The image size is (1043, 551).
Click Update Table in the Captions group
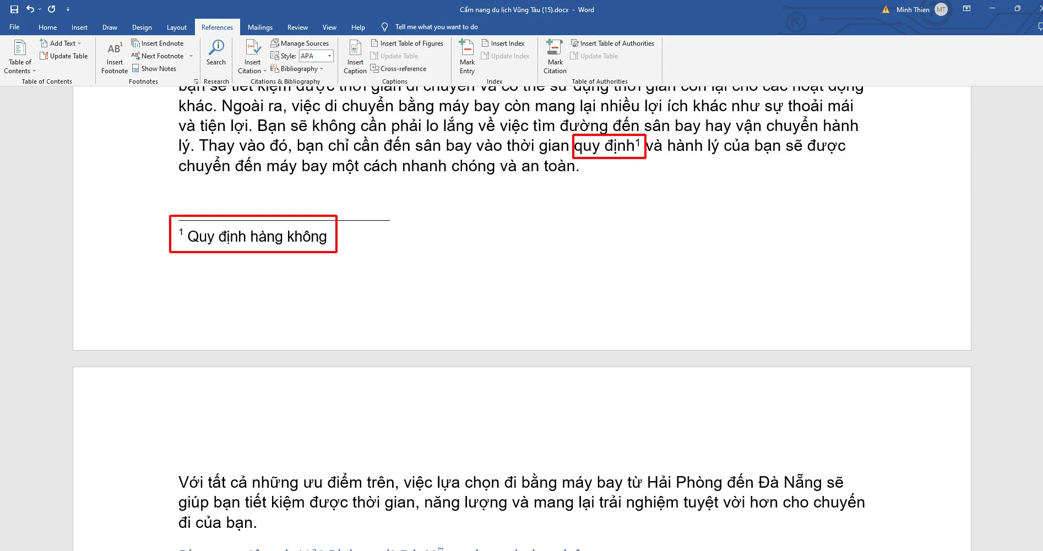(x=394, y=56)
